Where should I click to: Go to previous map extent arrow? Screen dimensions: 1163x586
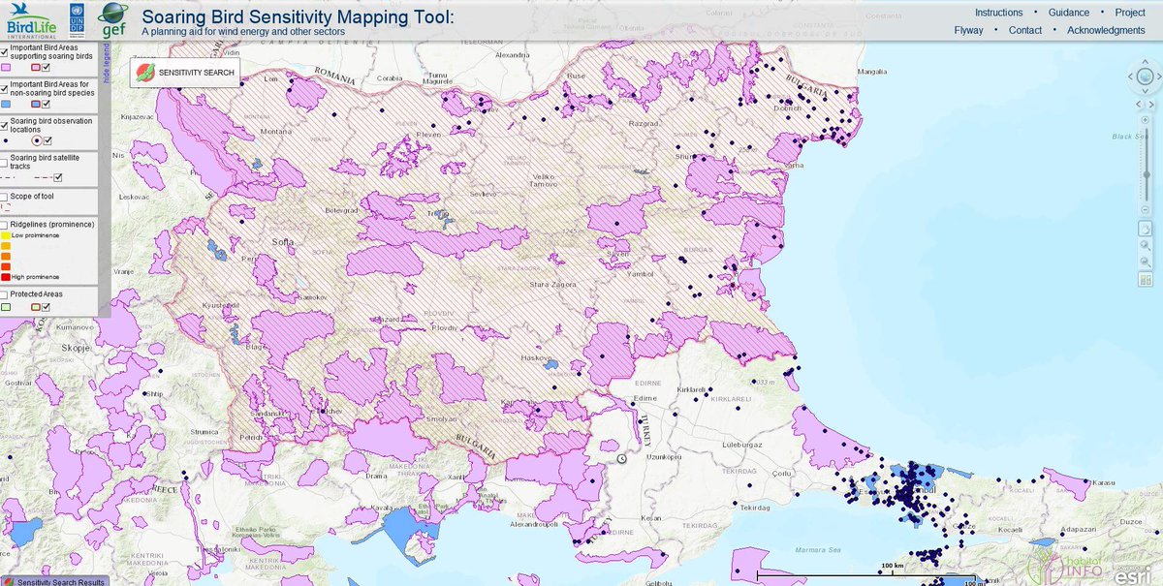point(1139,105)
